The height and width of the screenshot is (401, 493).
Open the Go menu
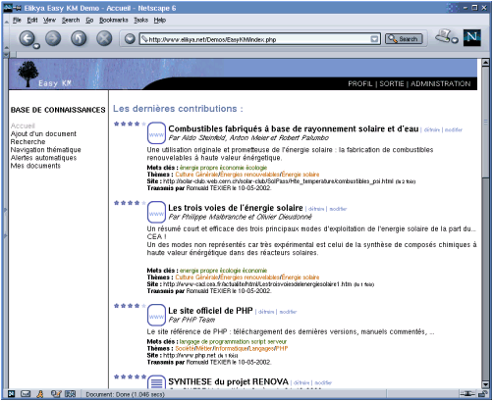click(89, 21)
